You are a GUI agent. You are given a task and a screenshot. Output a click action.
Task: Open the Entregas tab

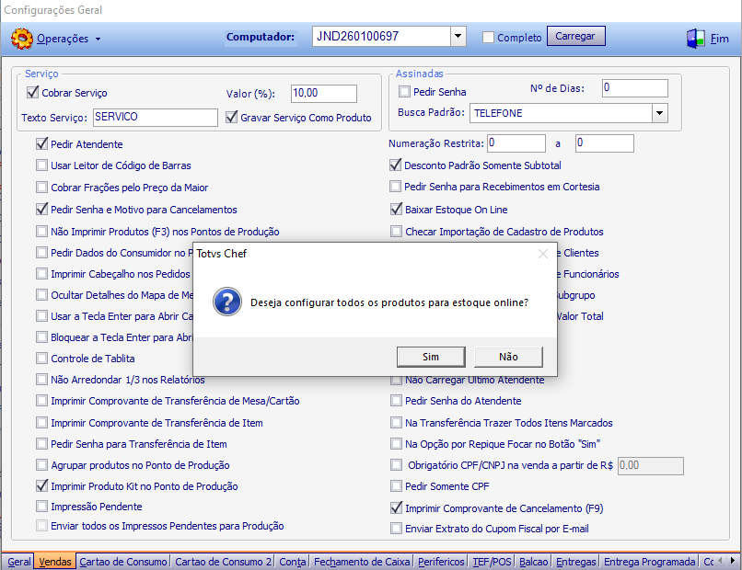[576, 562]
